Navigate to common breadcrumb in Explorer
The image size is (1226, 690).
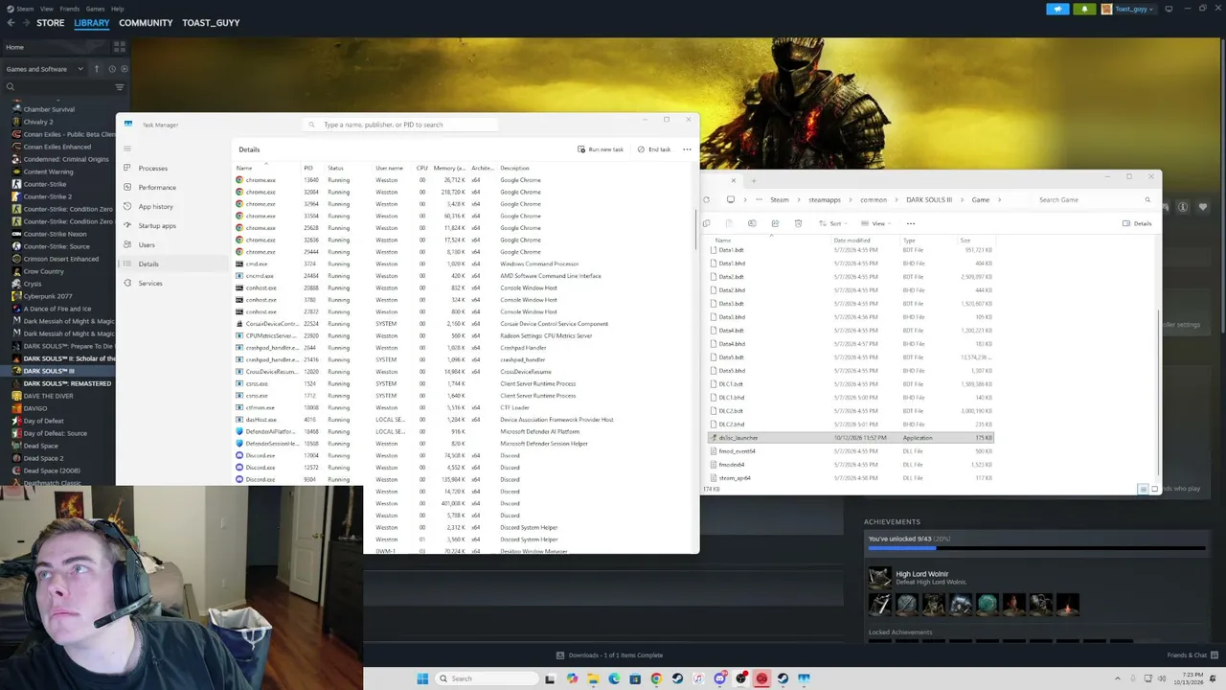pos(873,200)
